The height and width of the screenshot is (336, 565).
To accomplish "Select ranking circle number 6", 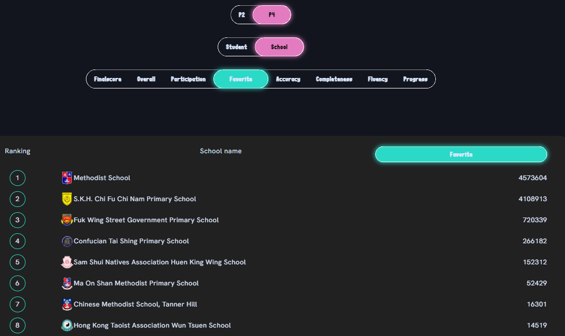I will (x=17, y=283).
